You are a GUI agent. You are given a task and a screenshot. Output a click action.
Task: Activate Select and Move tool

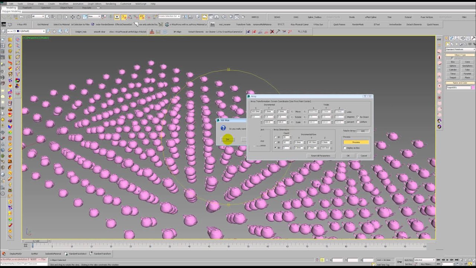[73, 16]
